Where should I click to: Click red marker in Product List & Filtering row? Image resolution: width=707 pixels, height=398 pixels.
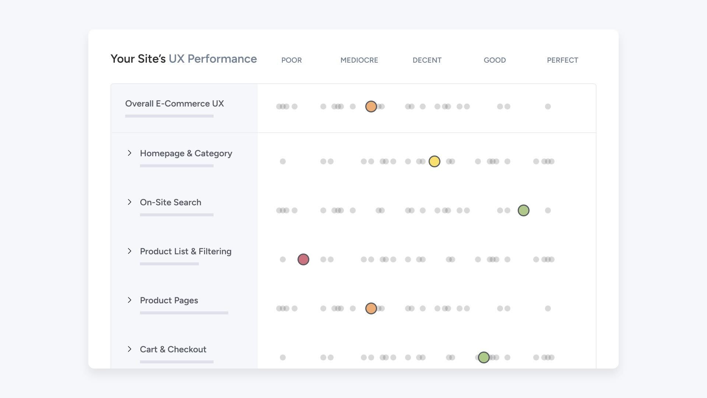[303, 259]
